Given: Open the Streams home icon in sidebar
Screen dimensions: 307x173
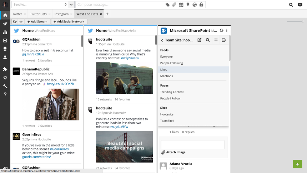Looking at the screenshot, I should 5,15.
